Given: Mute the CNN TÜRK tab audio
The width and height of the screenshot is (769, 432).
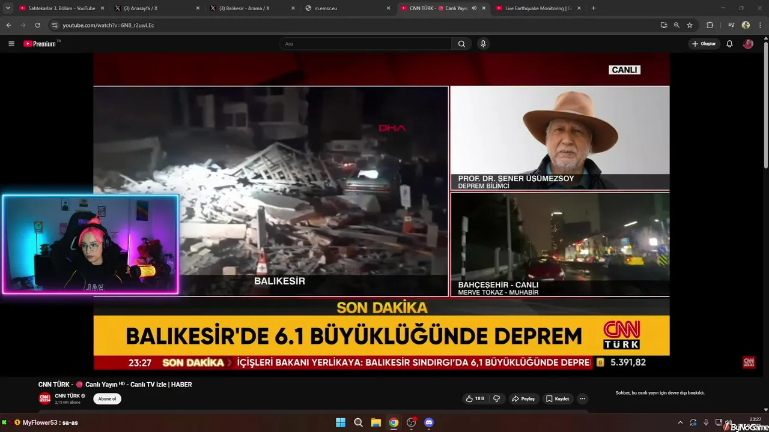Looking at the screenshot, I should coord(474,8).
